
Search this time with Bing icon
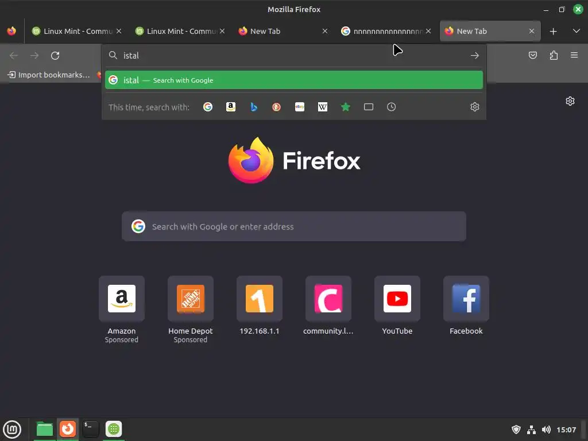tap(254, 107)
